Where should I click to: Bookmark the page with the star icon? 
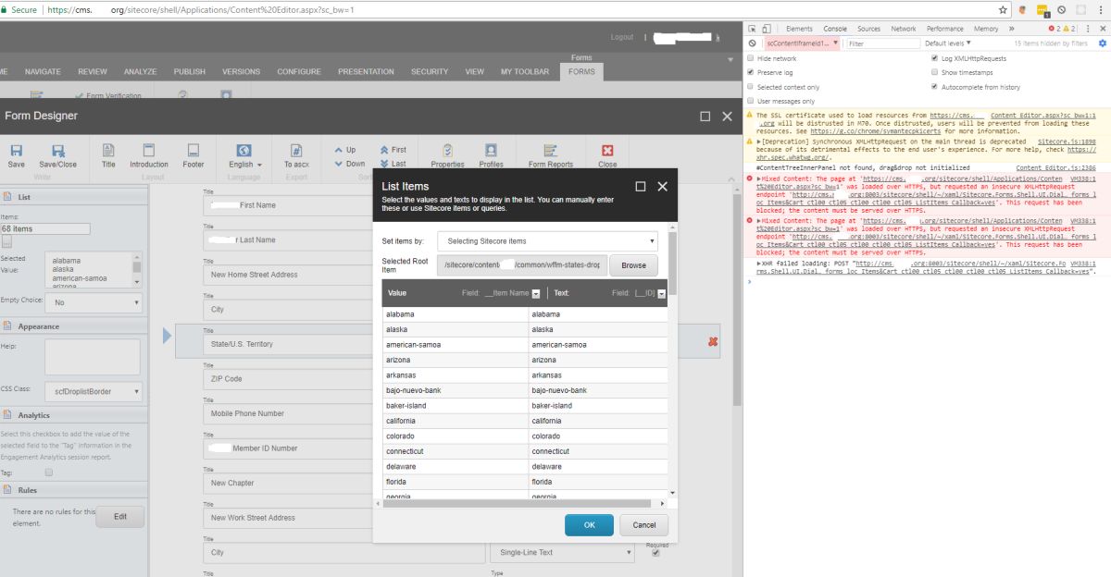1004,9
